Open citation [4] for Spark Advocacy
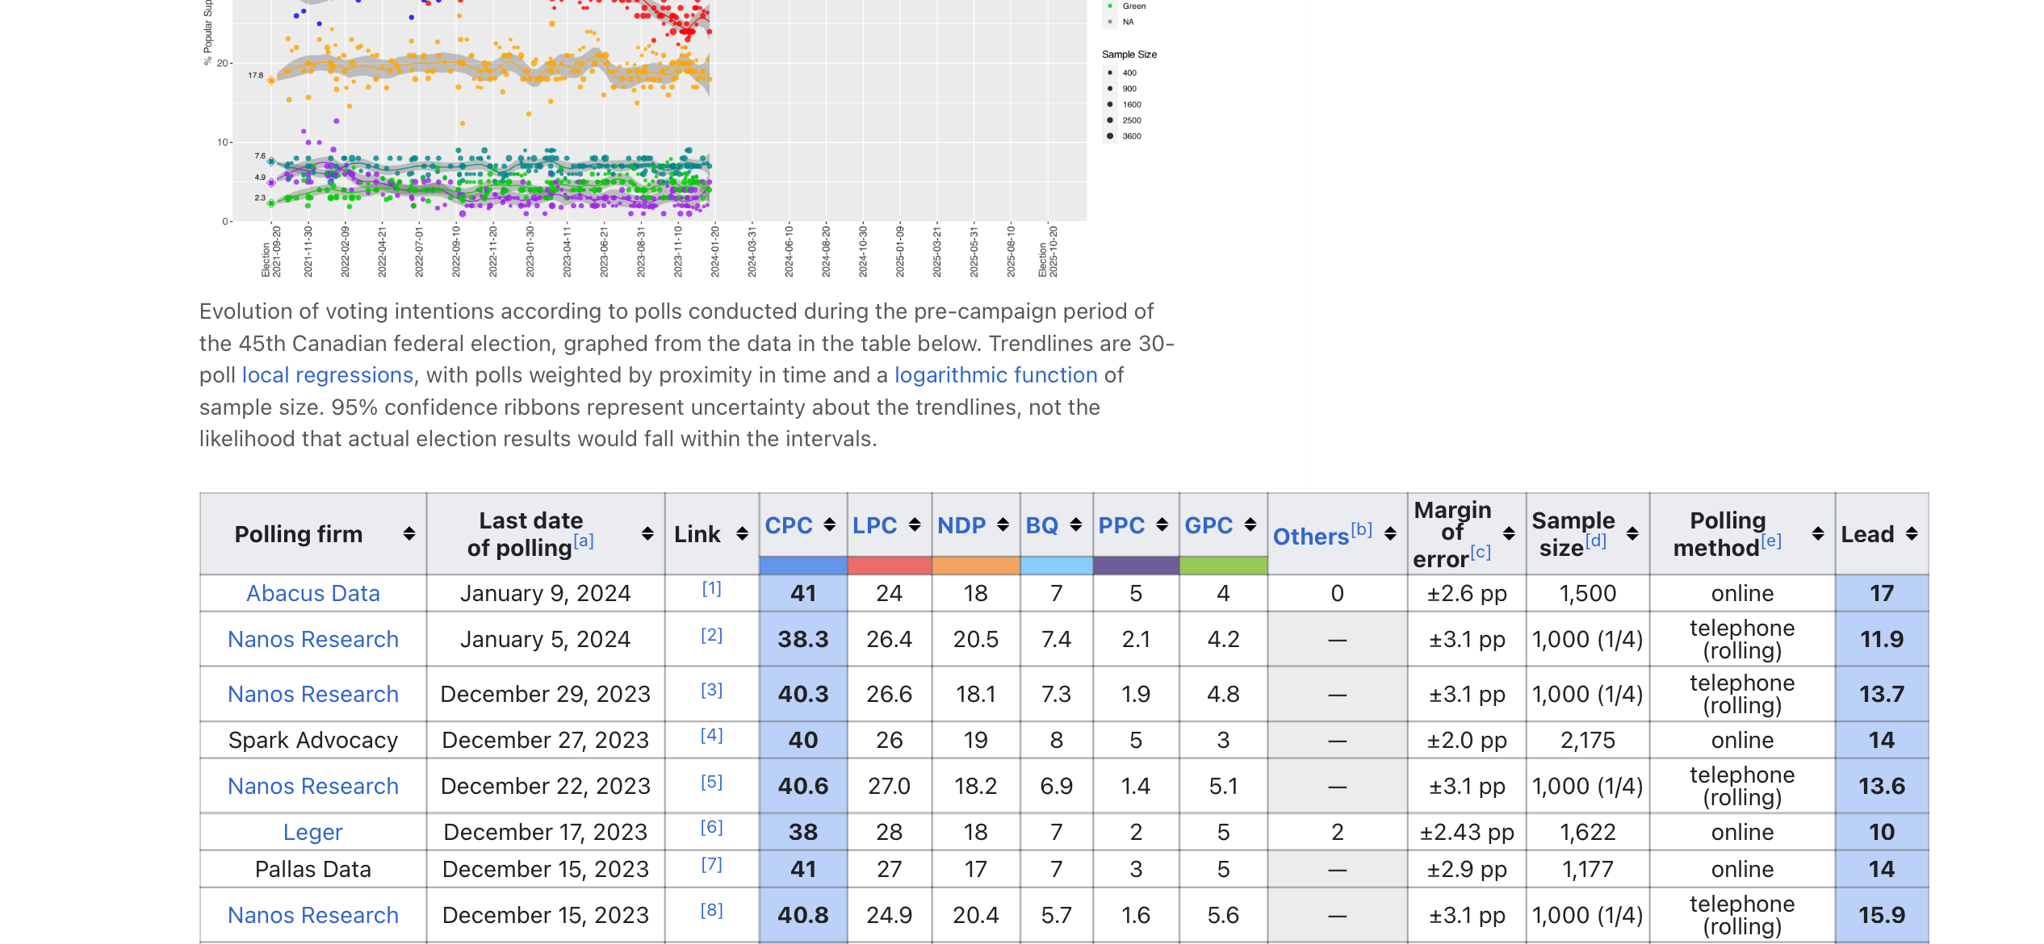The width and height of the screenshot is (2044, 944). 711,735
